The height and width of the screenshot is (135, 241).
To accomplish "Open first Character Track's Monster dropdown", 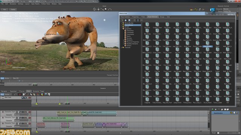I will [x=21, y=115].
